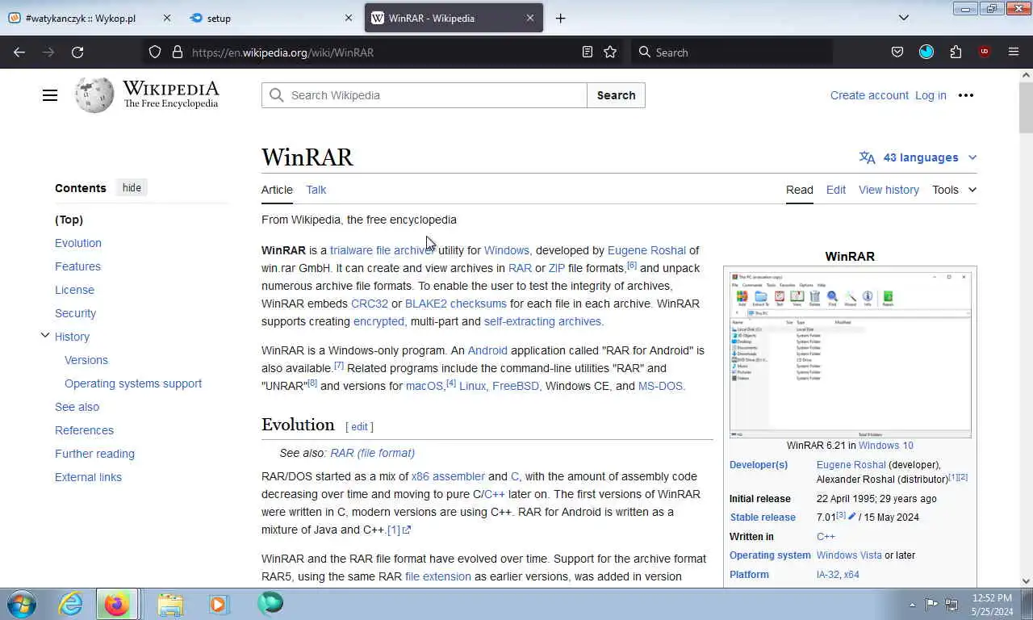Collapse the History section in Contents
The image size is (1033, 620).
pos(45,336)
